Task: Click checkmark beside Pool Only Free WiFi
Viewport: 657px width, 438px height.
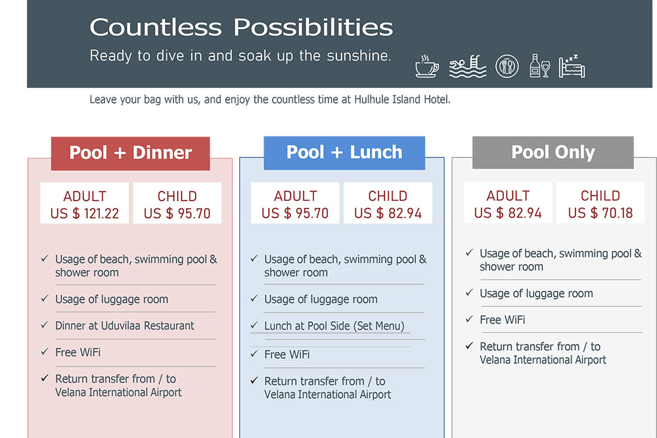Action: click(x=469, y=319)
